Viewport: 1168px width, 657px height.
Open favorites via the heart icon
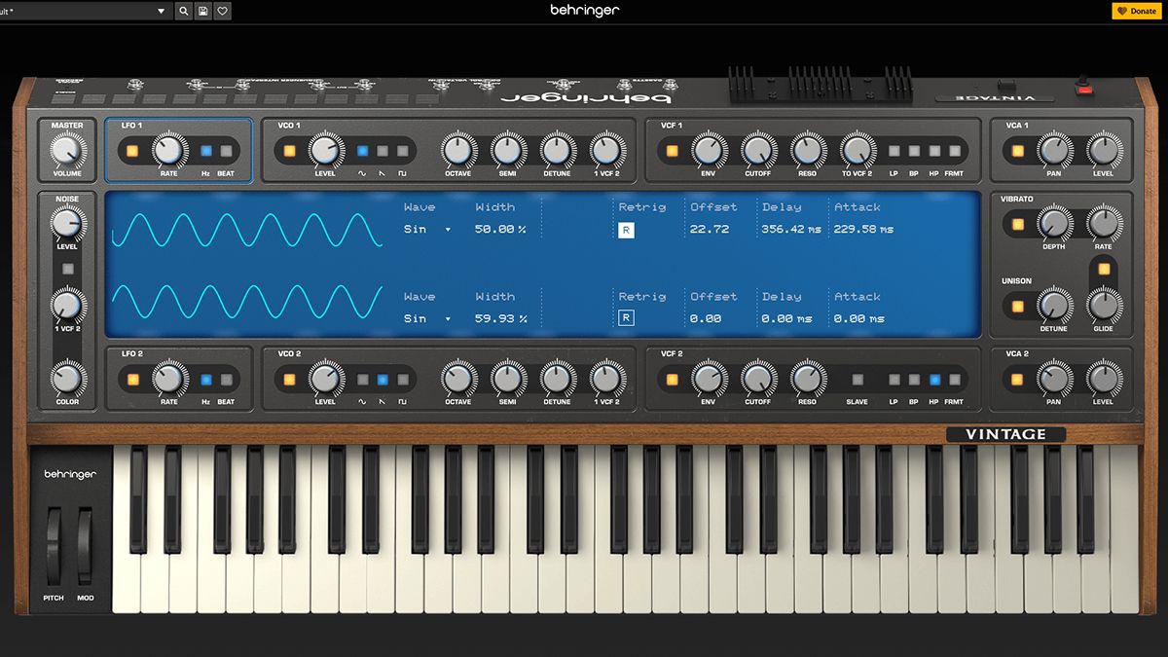pyautogui.click(x=223, y=11)
